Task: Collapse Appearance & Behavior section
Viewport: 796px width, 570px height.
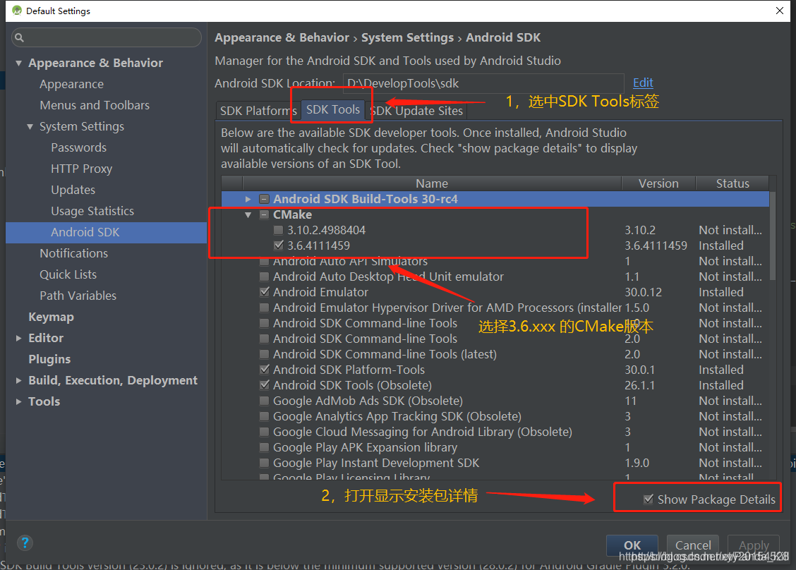Action: click(x=19, y=63)
